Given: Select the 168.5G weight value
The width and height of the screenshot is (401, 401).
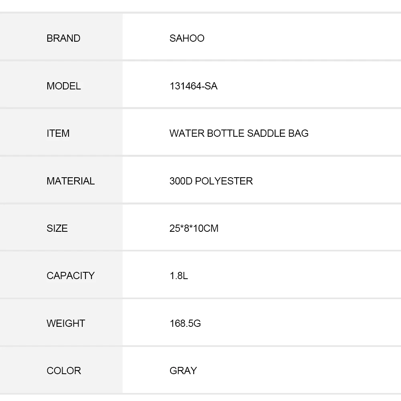Looking at the screenshot, I should 185,323.
